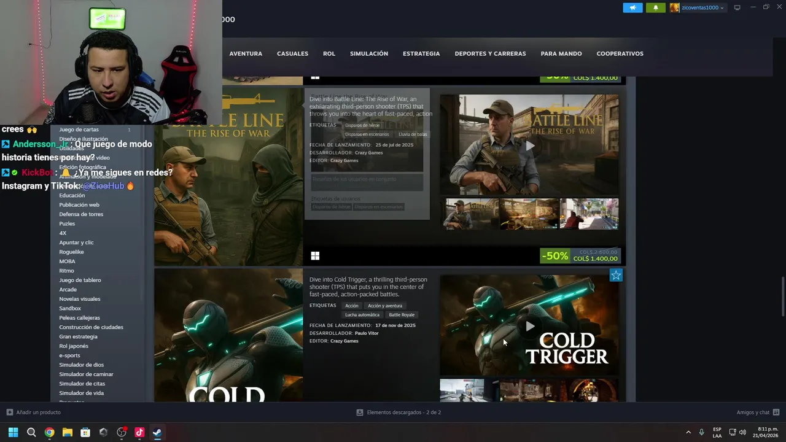Filter by Gran estrategia tag
786x442 pixels.
click(78, 336)
